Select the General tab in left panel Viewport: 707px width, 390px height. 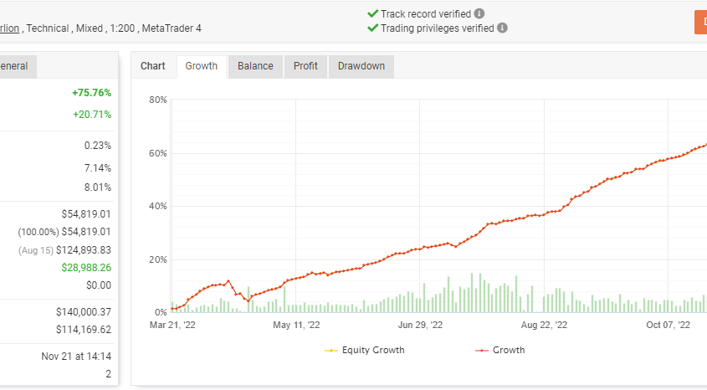(x=15, y=66)
